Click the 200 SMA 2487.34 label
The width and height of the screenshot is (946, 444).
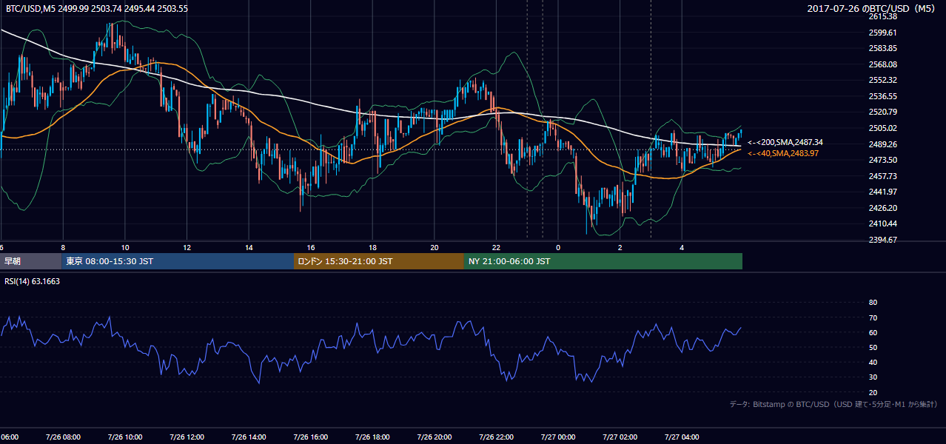[785, 142]
